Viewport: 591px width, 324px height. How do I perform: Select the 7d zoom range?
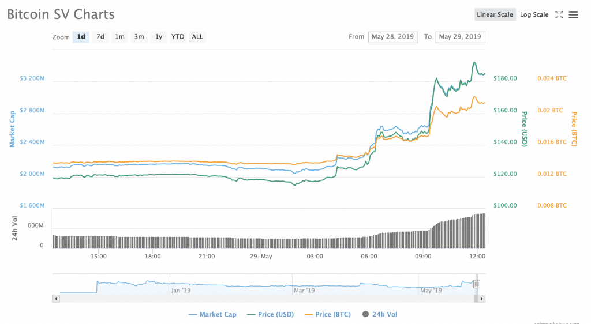(x=100, y=37)
